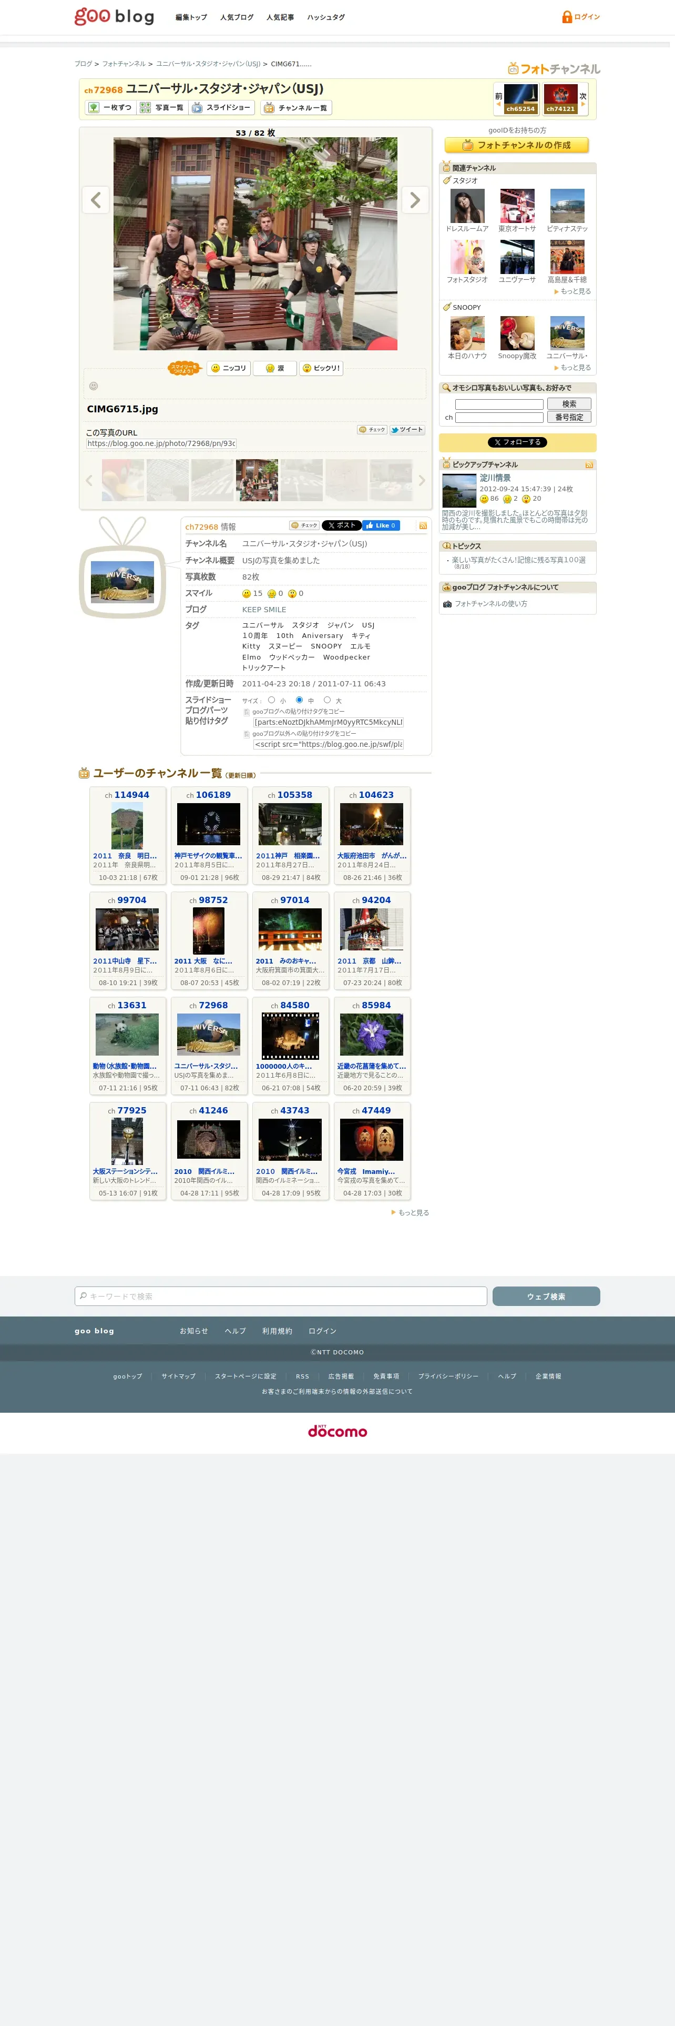
Task: Open 人気記事 menu item
Action: pyautogui.click(x=280, y=17)
